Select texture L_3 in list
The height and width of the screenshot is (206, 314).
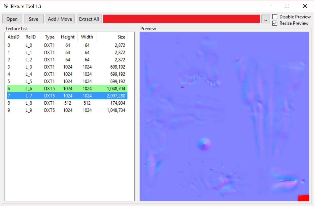click(x=66, y=67)
